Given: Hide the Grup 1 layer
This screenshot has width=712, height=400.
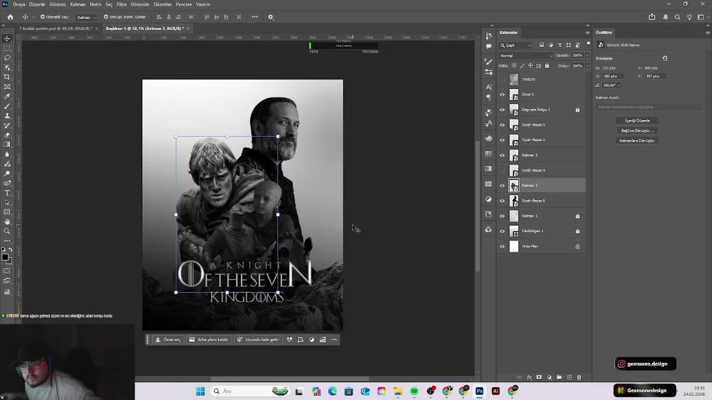Looking at the screenshot, I should point(502,94).
